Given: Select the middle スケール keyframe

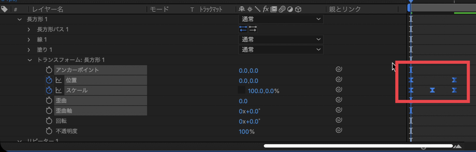Looking at the screenshot, I should pos(432,90).
